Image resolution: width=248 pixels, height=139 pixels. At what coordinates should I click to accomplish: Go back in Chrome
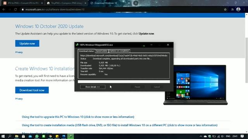click(4, 9)
